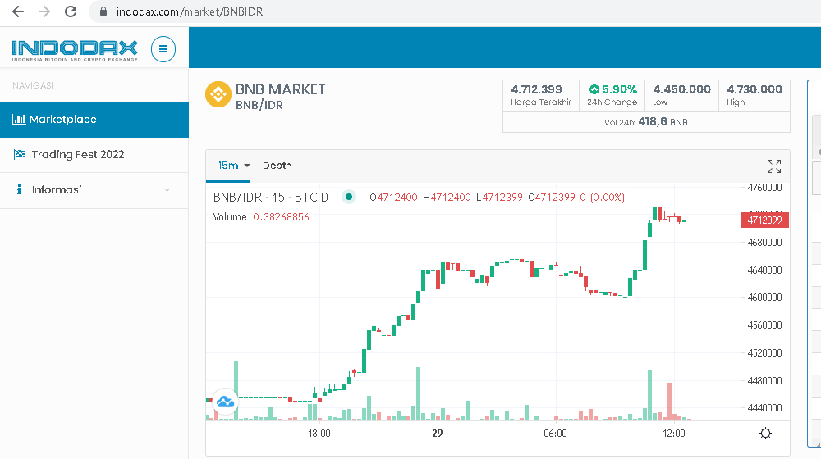
Task: Click the 06:00 time axis label
Action: pos(556,434)
